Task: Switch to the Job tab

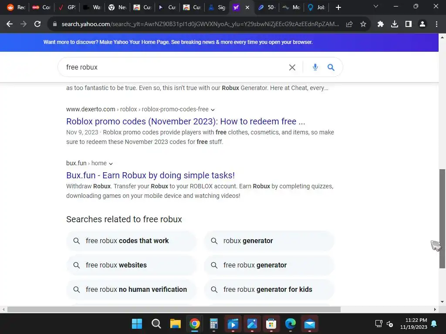Action: [x=317, y=7]
